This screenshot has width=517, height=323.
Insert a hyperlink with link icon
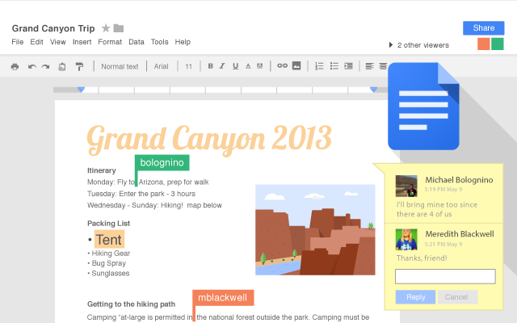[x=282, y=65]
